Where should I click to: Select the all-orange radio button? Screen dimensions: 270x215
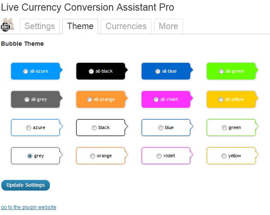[x=90, y=100]
